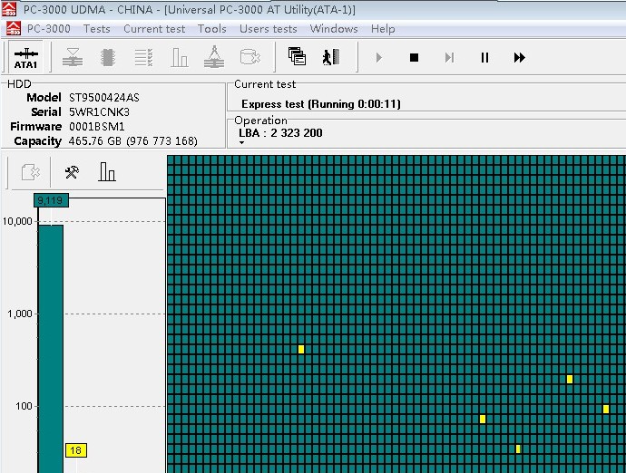This screenshot has height=473, width=626.
Task: Click the ATA1 port selector icon
Action: coord(25,58)
